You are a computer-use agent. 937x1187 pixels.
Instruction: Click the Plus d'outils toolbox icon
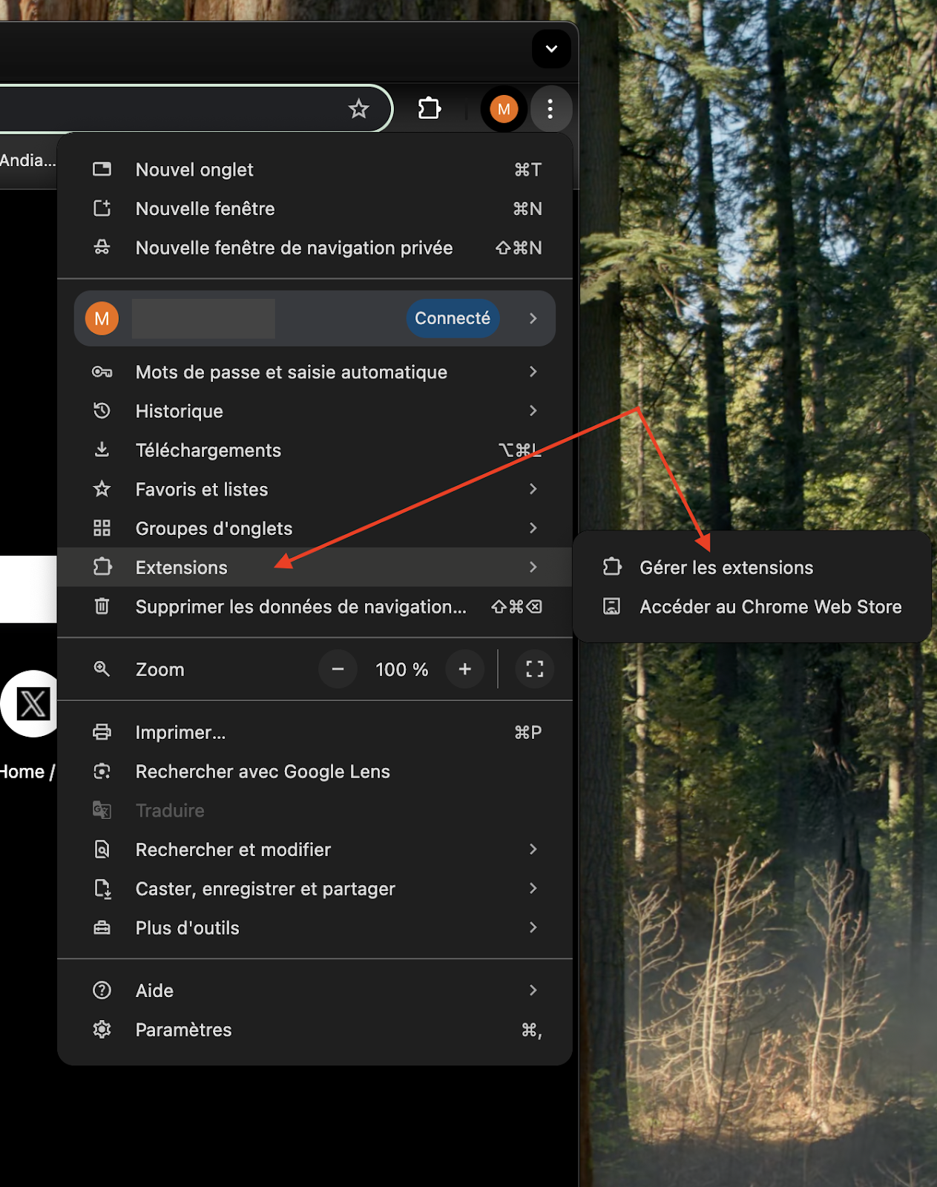(x=102, y=928)
